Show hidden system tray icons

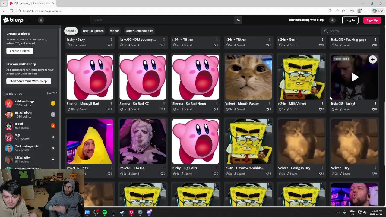338,212
